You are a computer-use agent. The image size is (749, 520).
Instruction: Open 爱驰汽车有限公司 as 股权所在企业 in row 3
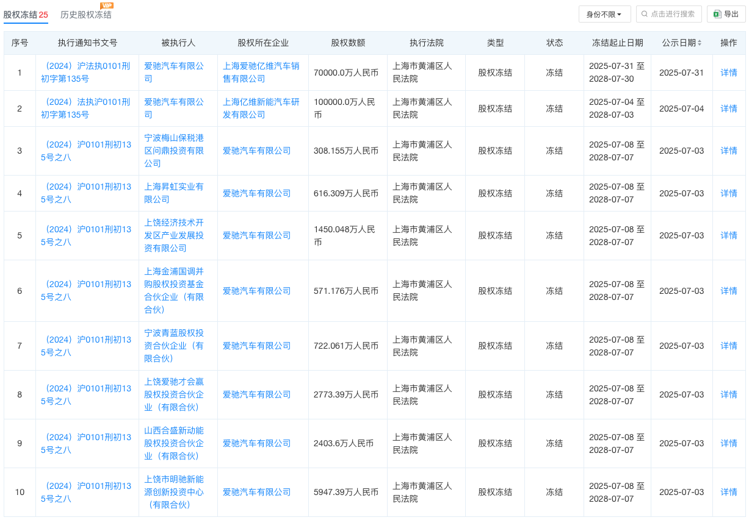[257, 151]
